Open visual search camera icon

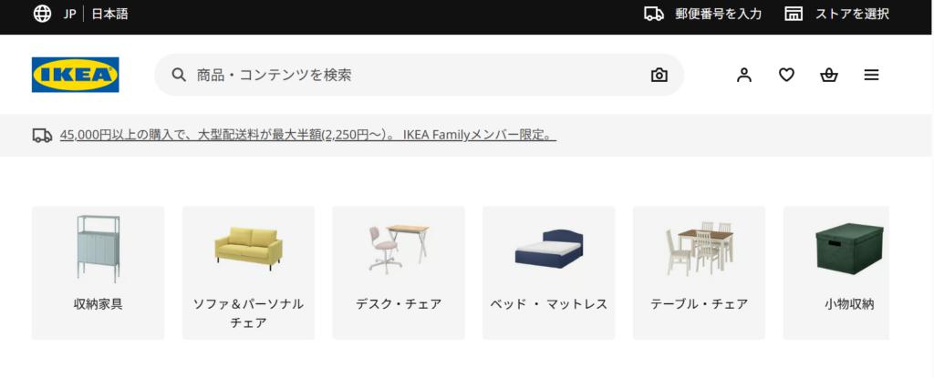click(x=659, y=75)
